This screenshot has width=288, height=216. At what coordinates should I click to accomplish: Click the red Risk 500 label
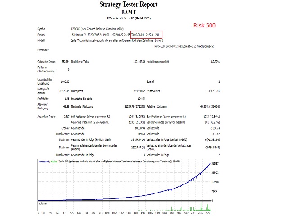204,25
